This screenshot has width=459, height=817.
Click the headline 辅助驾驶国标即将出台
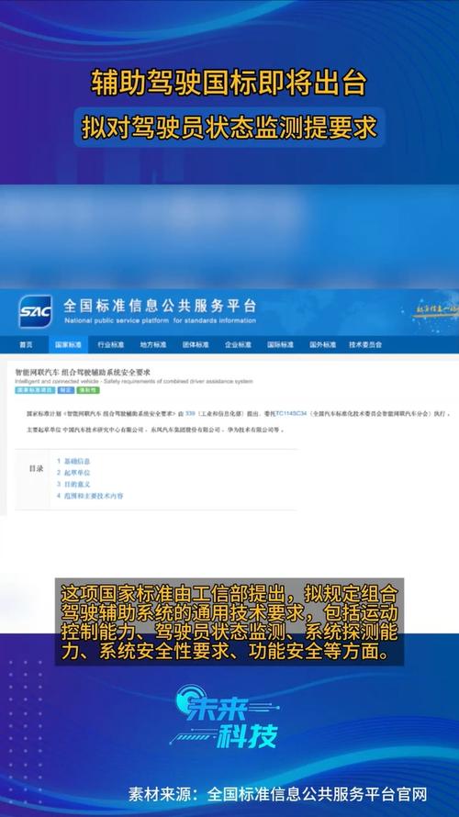229,83
